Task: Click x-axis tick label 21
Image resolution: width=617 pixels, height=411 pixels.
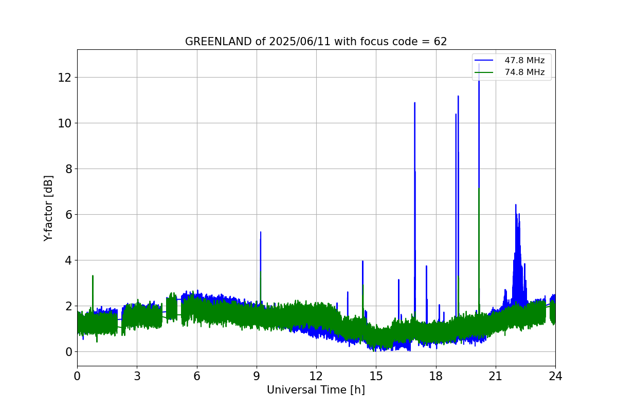Action: [496, 376]
